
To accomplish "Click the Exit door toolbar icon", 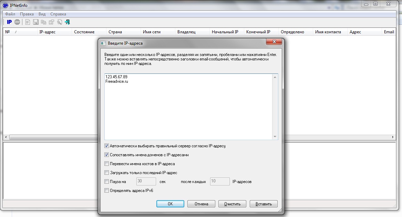I will tap(68, 22).
